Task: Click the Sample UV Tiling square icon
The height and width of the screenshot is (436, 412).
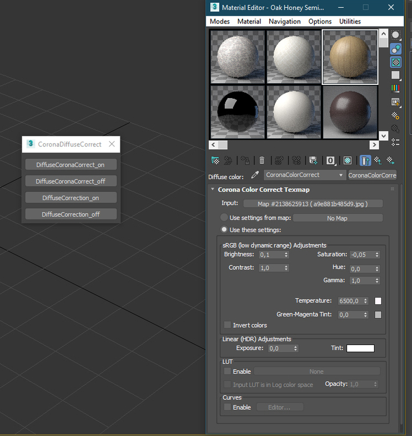Action: pyautogui.click(x=396, y=75)
